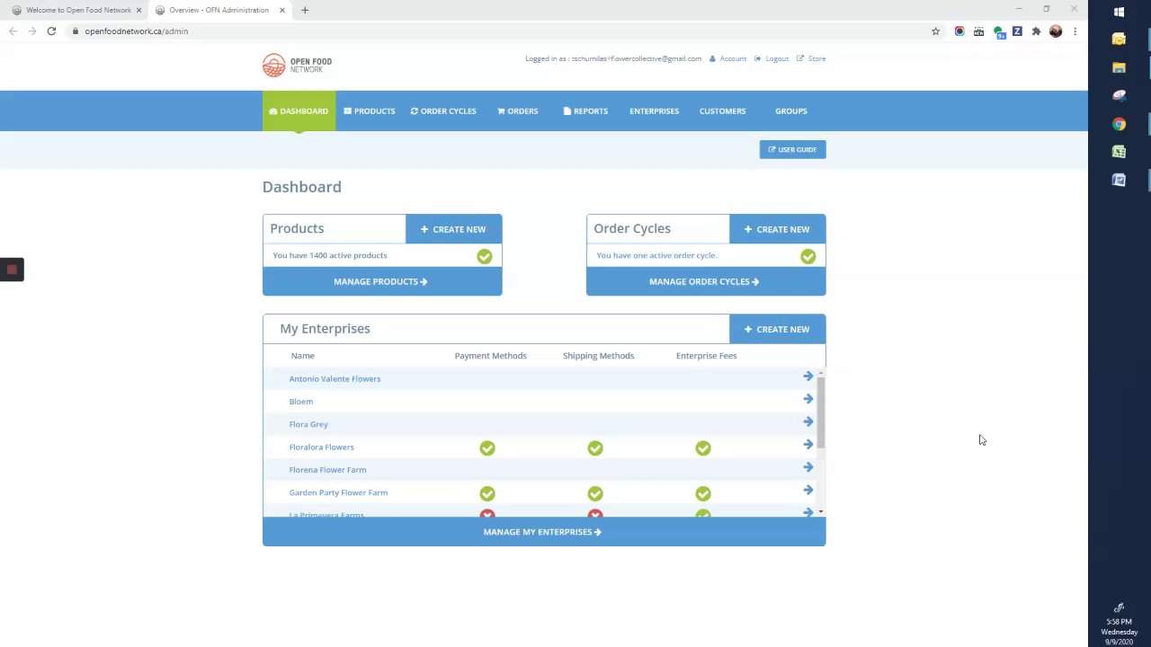1151x647 pixels.
Task: Click the enterprises list scrollbar thumb
Action: 821,412
